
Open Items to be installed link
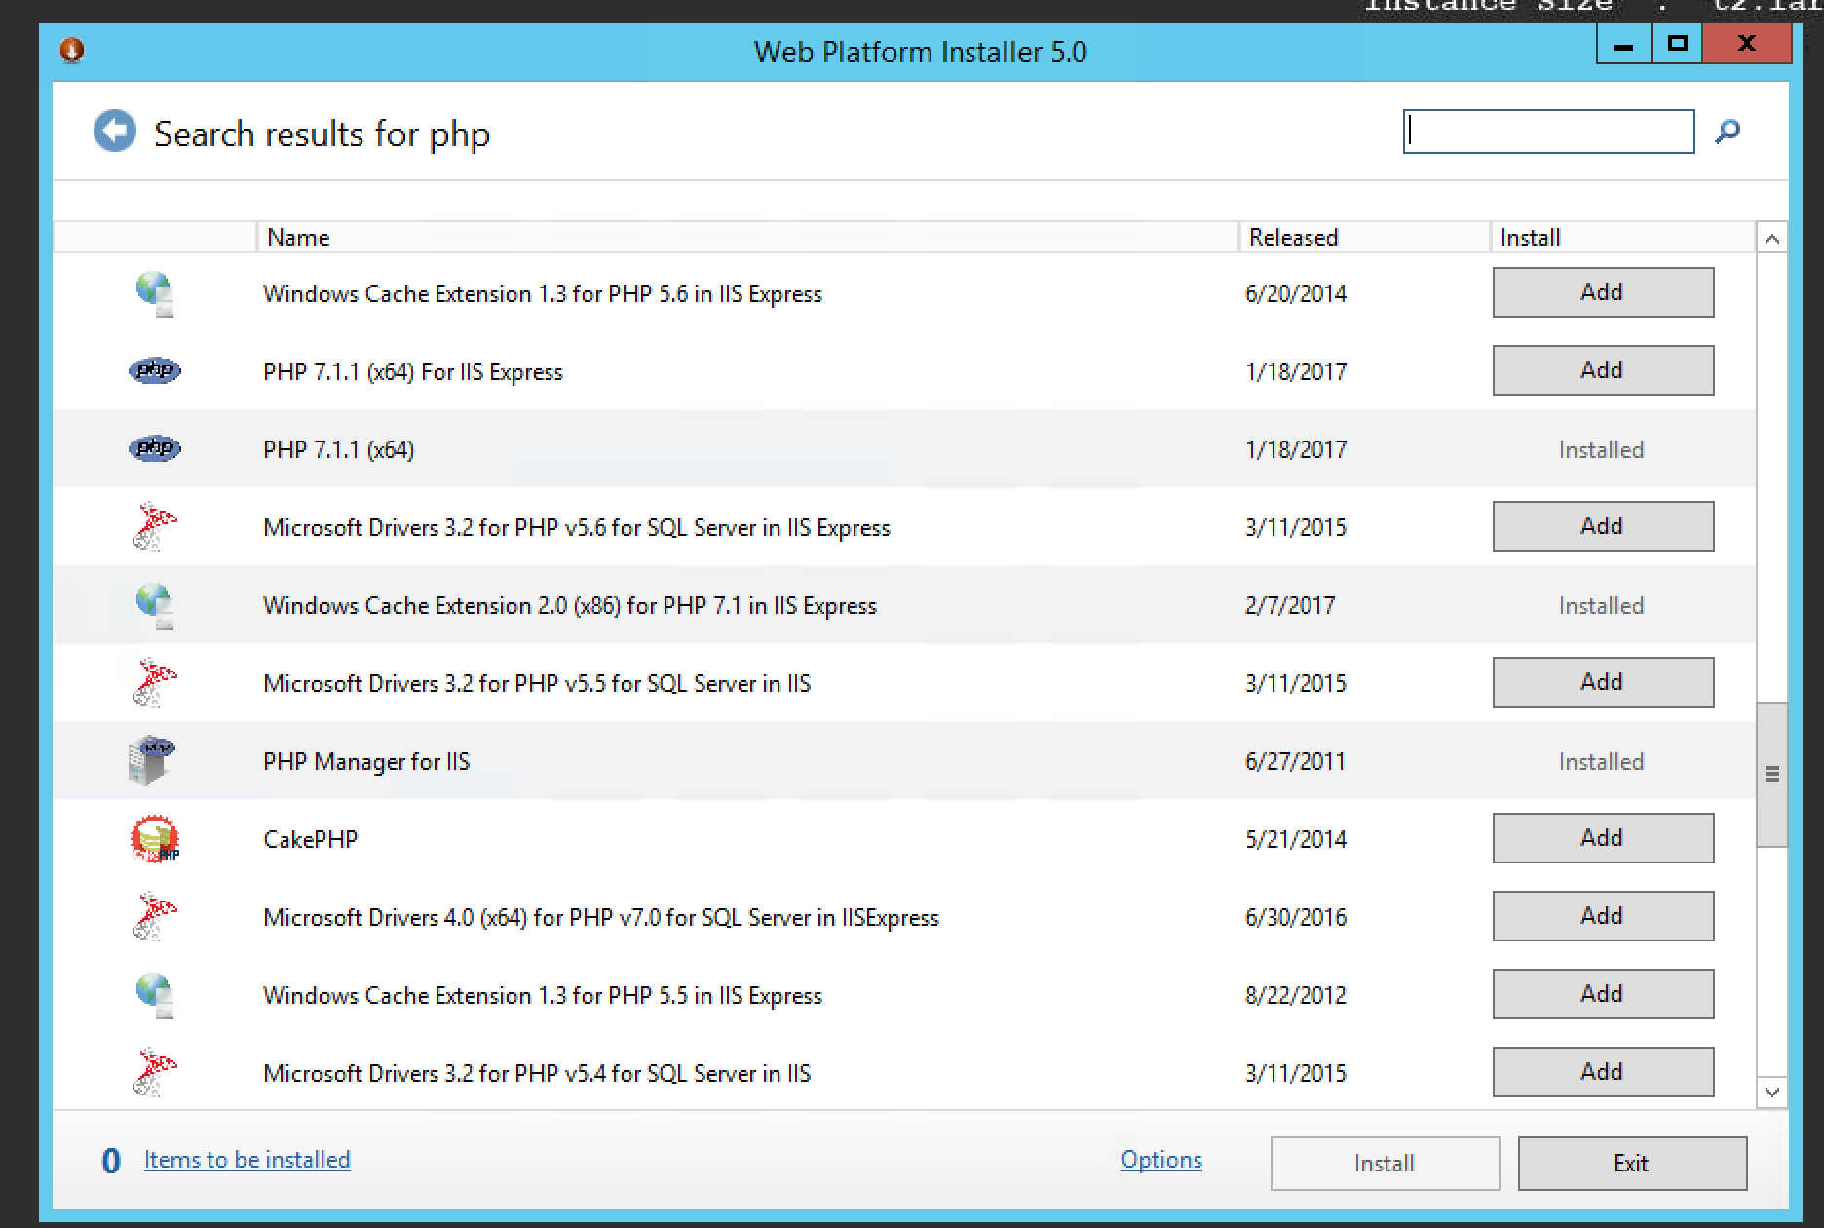click(x=247, y=1160)
